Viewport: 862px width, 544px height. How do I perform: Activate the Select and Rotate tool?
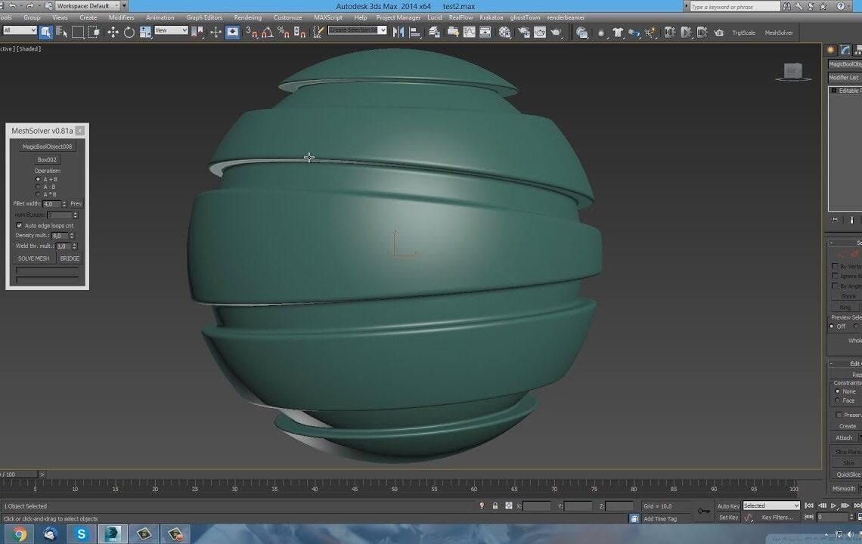click(129, 32)
